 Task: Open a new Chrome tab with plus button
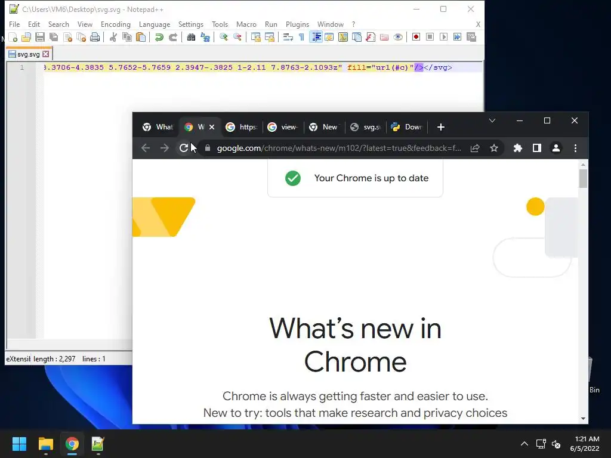441,127
